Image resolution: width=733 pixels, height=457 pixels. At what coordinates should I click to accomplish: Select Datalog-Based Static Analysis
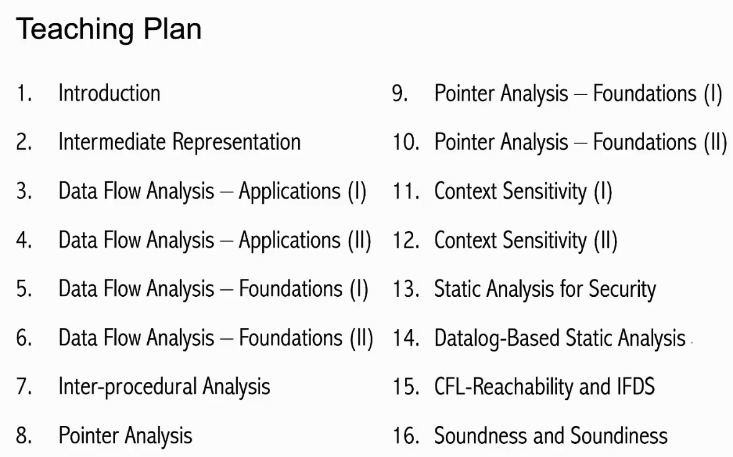point(560,338)
